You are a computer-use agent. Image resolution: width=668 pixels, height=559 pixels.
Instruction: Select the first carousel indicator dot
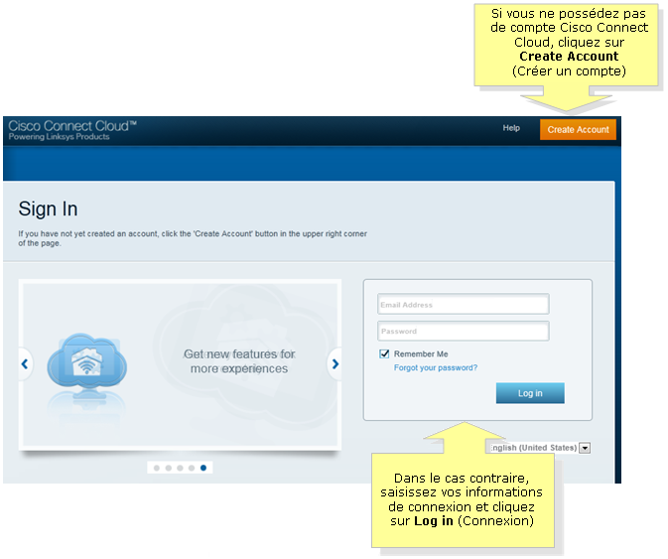155,467
